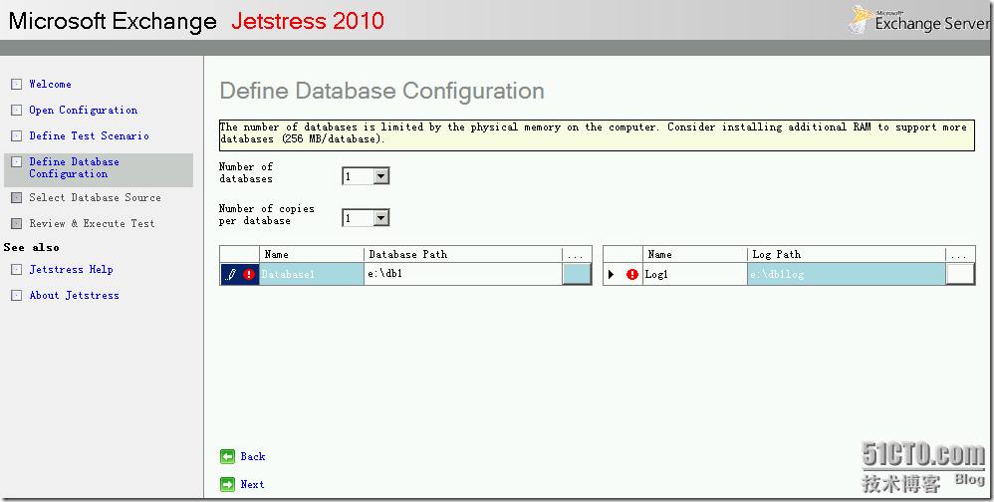This screenshot has height=502, width=994.
Task: Click the bullet icon beside Define Database Configuration
Action: pyautogui.click(x=17, y=162)
